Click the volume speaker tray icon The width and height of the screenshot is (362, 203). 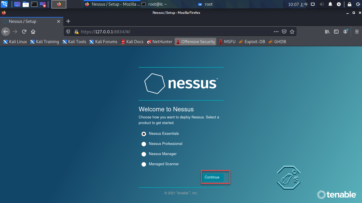[322, 4]
